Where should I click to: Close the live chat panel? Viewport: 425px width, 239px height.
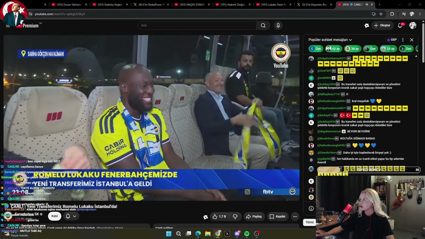pos(412,40)
